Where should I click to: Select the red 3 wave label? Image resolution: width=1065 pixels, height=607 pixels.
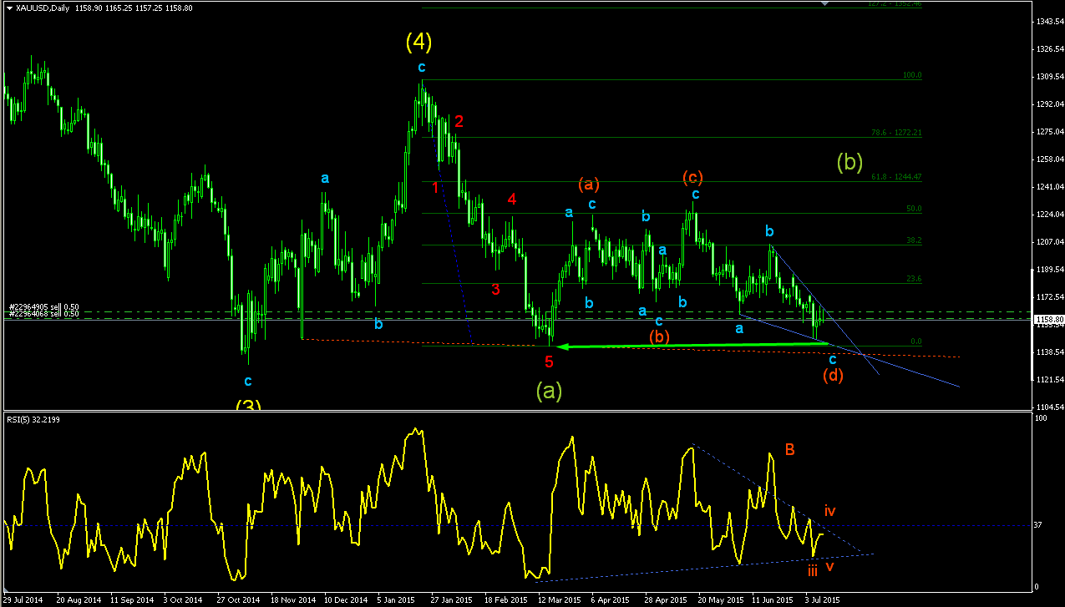495,290
